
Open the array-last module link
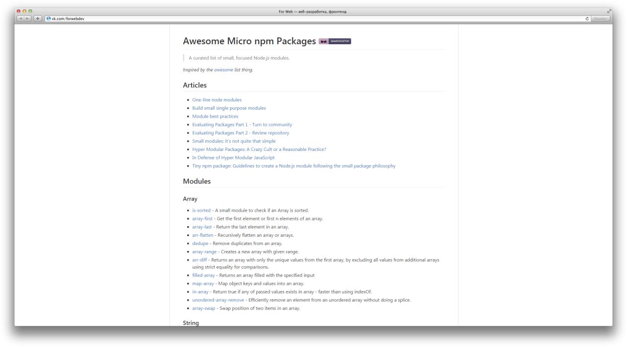[x=202, y=227]
